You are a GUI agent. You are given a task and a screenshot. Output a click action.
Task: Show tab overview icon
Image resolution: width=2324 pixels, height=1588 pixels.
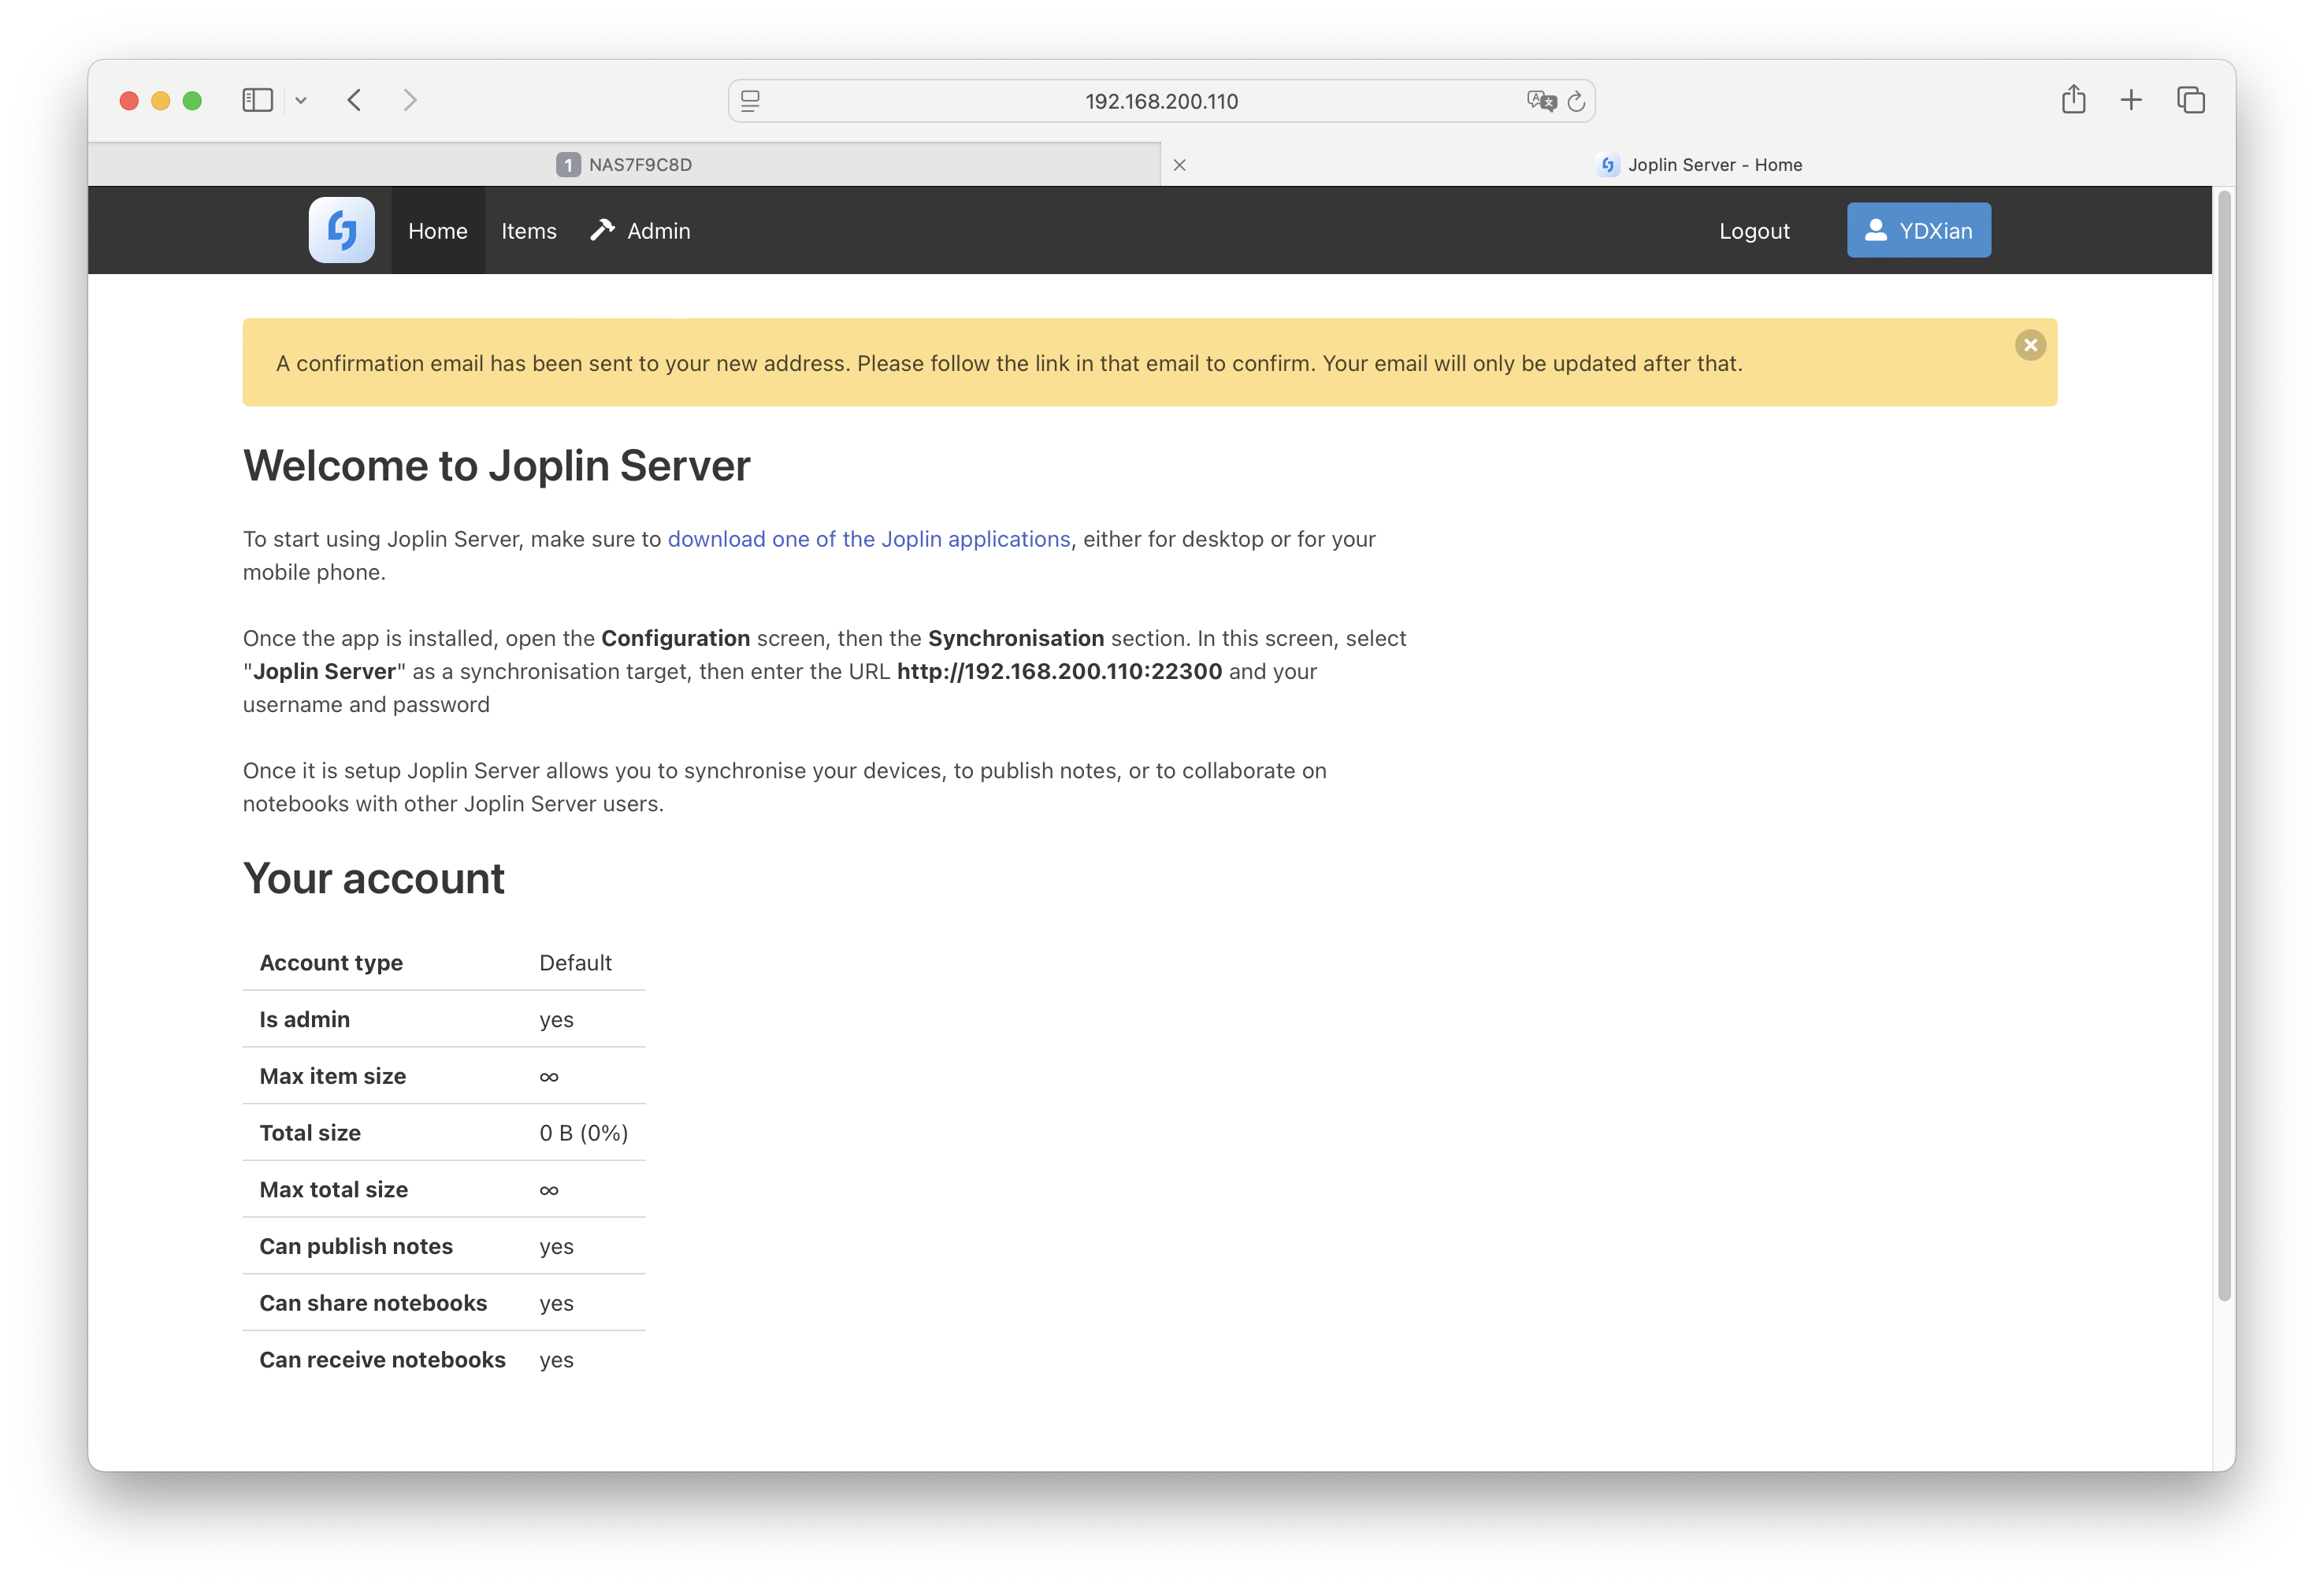point(2190,100)
